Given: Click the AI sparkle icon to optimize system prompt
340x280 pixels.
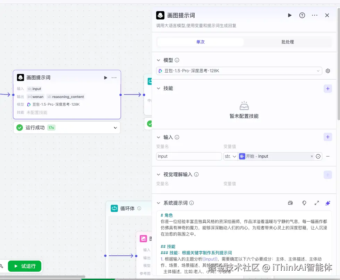Looking at the screenshot, I should (328, 203).
